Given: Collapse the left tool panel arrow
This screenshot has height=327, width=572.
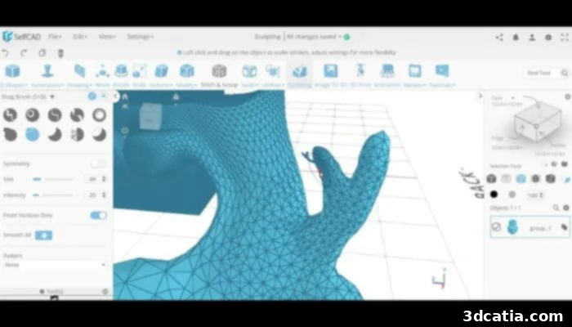Looking at the screenshot, I should (116, 96).
